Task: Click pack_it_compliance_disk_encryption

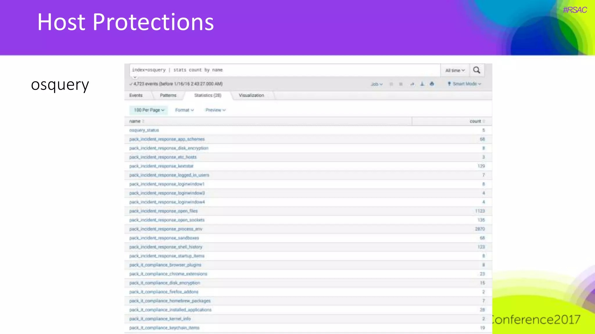Action: [x=165, y=283]
